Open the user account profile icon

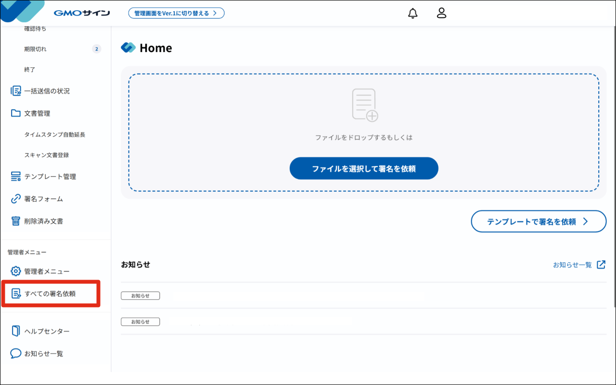point(442,13)
